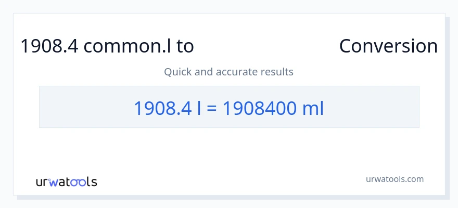Click the 'ml' unit in the result
This screenshot has height=208, width=458.
coord(313,108)
